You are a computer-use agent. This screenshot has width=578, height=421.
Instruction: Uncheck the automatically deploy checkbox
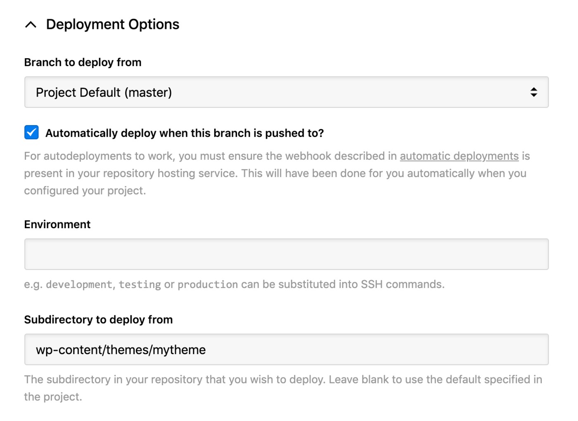pos(31,132)
